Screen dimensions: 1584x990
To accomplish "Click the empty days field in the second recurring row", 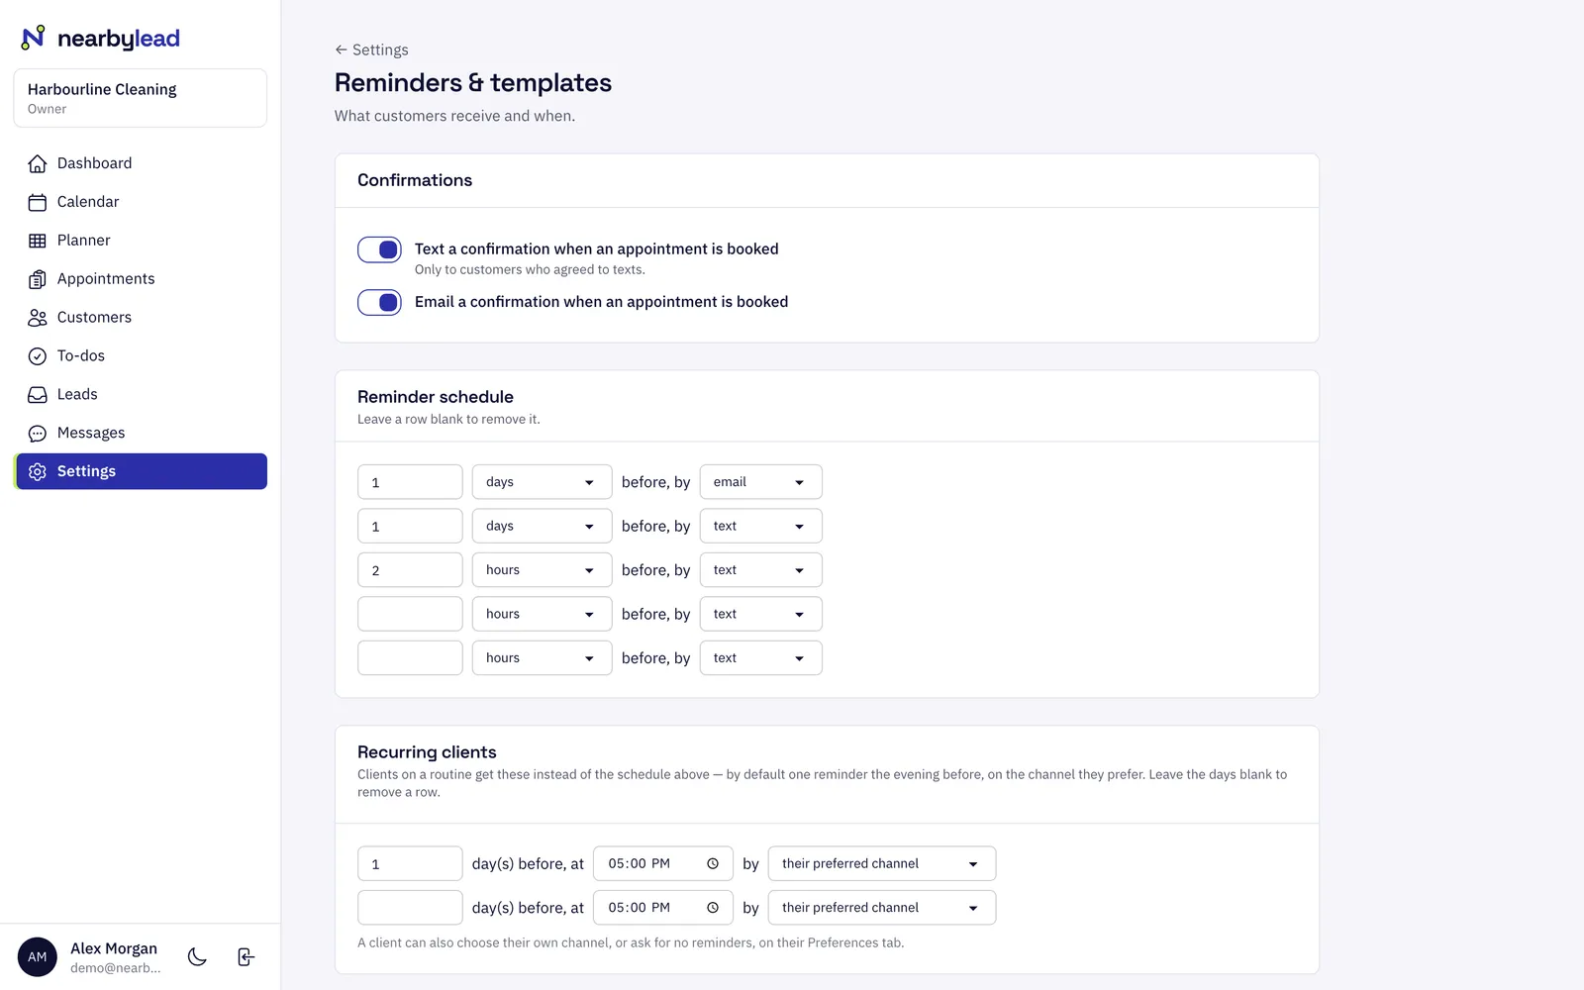I will click(x=410, y=908).
